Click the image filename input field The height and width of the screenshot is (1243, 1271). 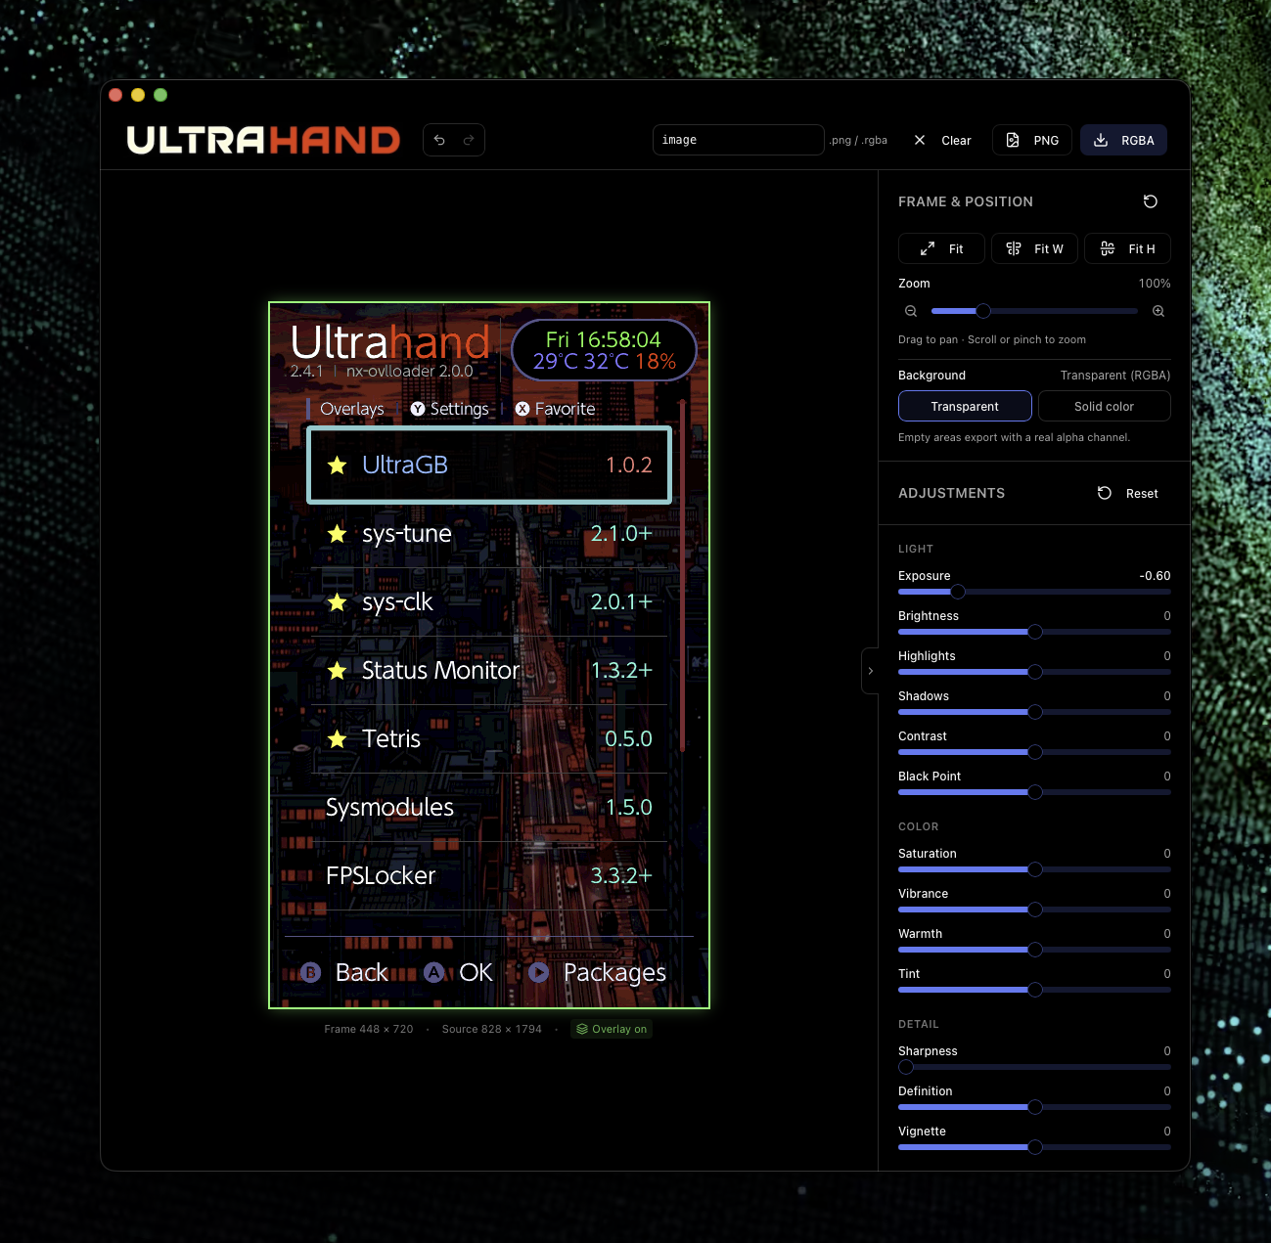738,140
